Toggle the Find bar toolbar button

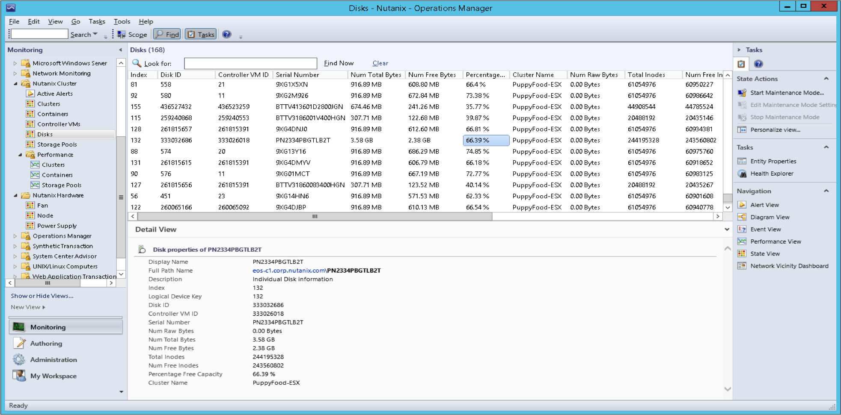(167, 35)
